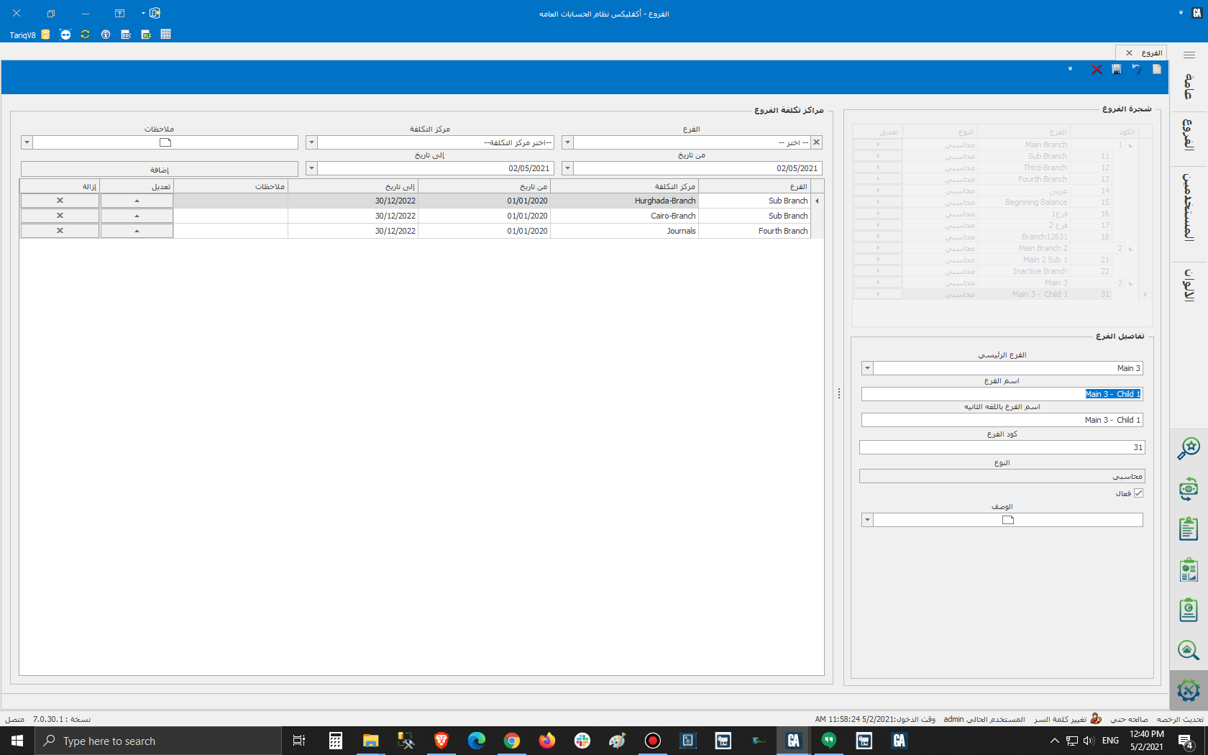This screenshot has height=755, width=1208.
Task: Open Chrome from the Windows taskbar
Action: point(511,741)
